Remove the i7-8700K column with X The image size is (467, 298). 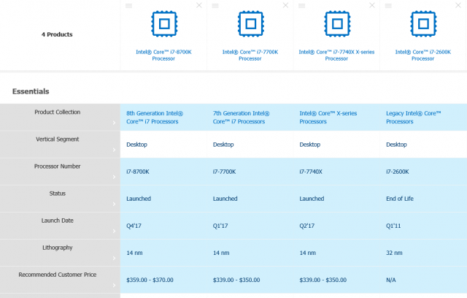[199, 5]
